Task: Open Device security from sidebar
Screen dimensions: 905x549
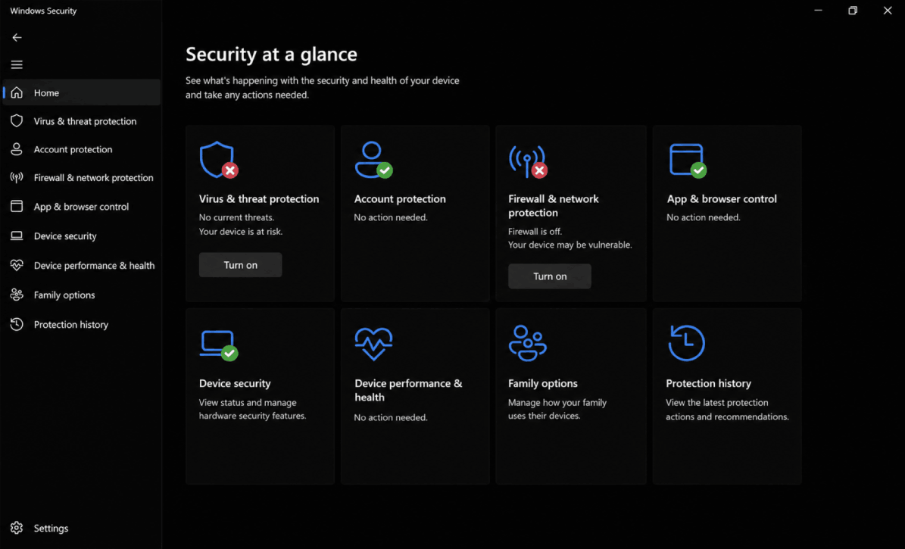Action: [81, 236]
